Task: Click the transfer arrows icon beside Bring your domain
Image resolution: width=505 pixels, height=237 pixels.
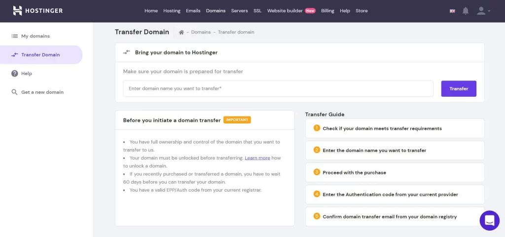Action: (127, 52)
